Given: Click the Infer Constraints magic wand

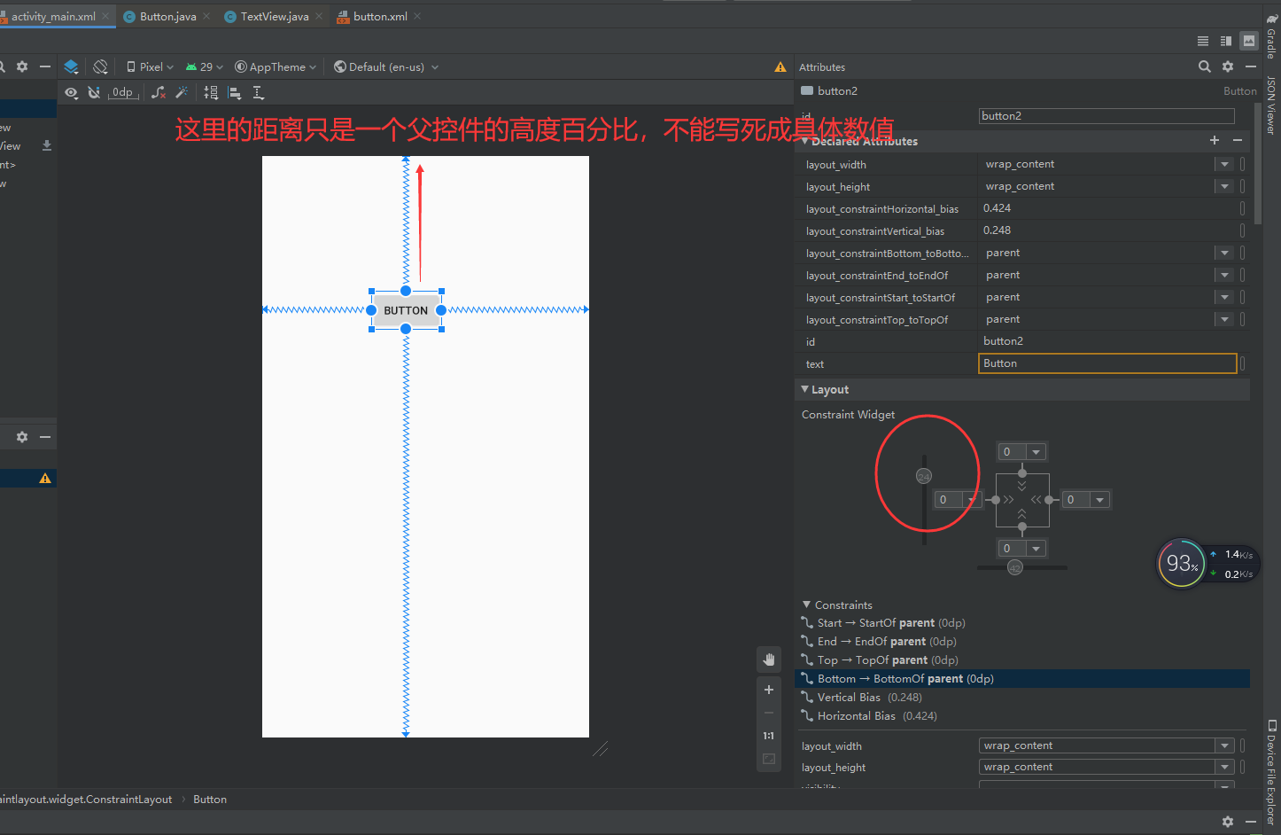Looking at the screenshot, I should (x=182, y=92).
